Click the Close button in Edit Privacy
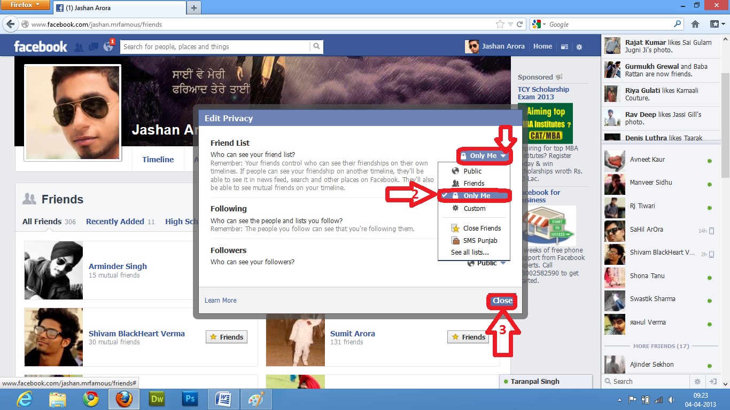Screen dimensions: 730x410 point(502,301)
